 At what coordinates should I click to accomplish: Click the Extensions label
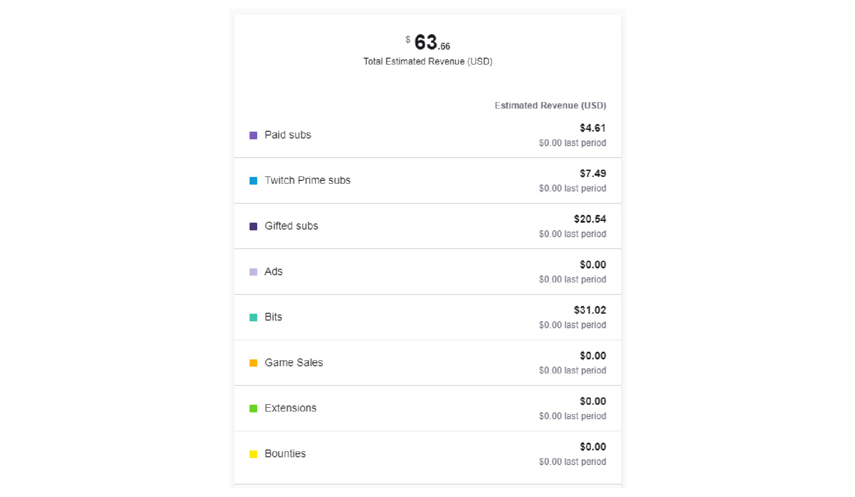pos(291,408)
